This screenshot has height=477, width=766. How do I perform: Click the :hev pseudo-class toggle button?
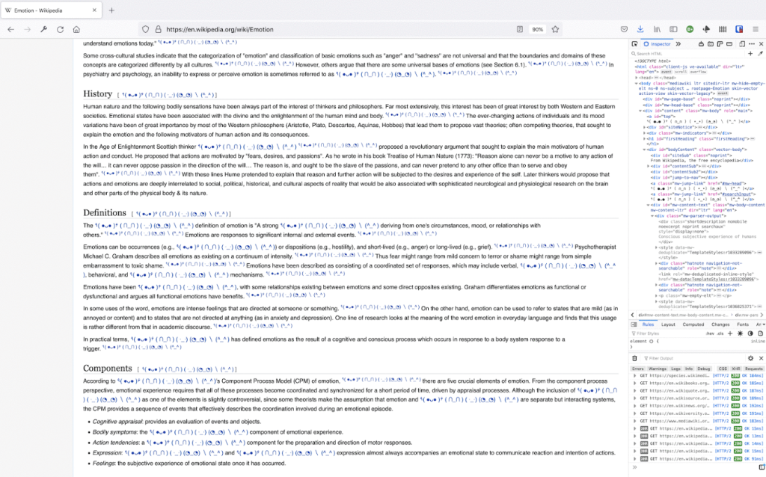[709, 333]
